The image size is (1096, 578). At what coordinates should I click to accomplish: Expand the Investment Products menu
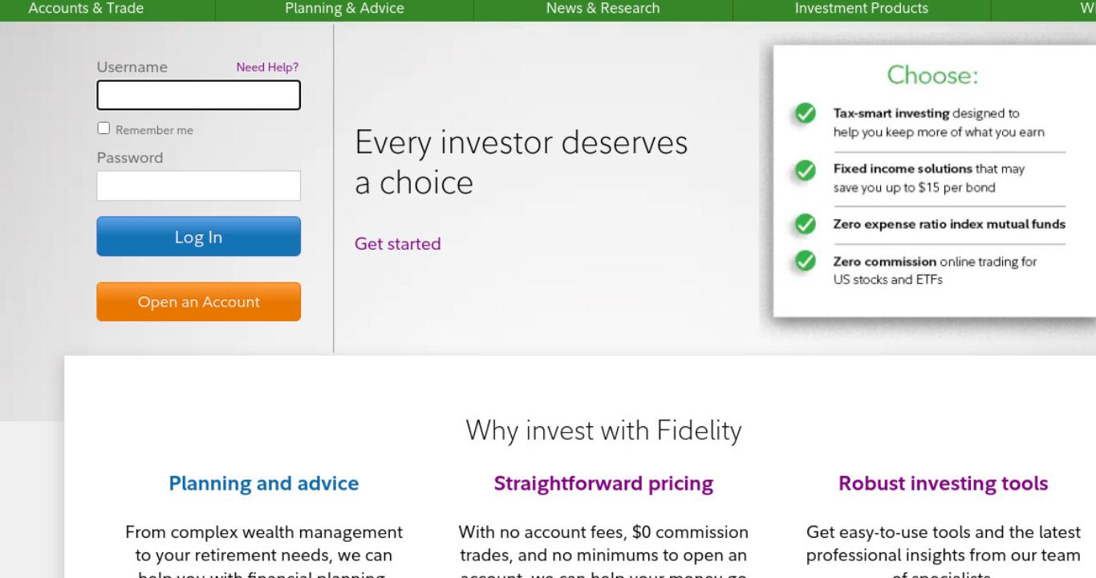click(861, 9)
